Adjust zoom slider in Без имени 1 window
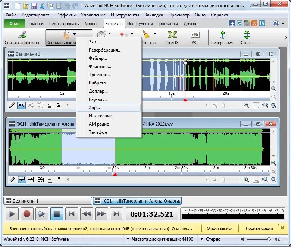The width and height of the screenshot is (291, 247). [x=223, y=105]
